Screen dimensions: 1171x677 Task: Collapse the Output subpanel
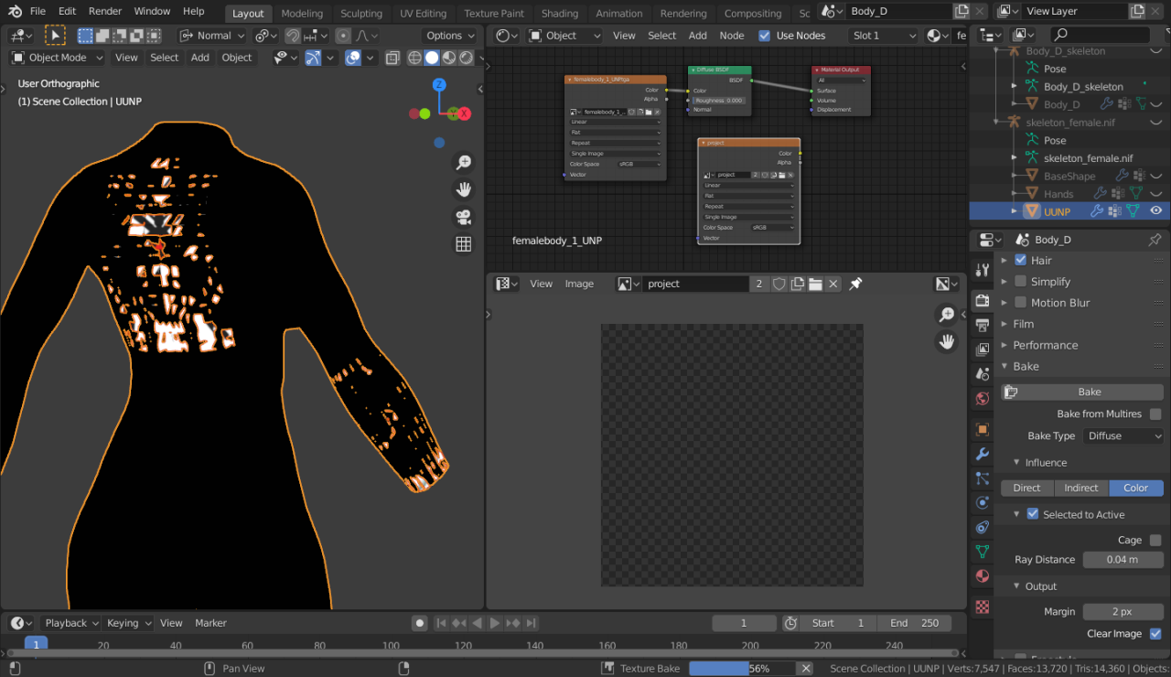(1040, 586)
